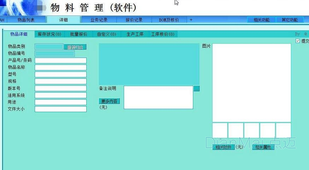Screen dimensions: 309x170
Task: Click the 备注说明 text area
Action: (158, 97)
